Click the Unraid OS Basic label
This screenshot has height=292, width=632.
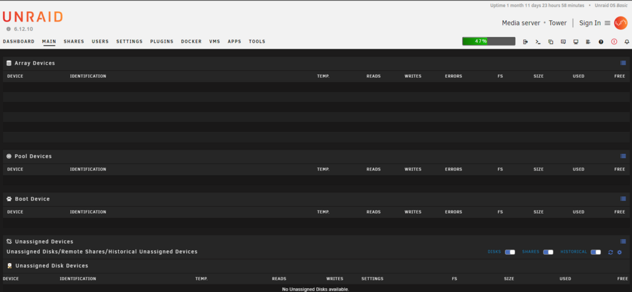[x=611, y=6]
